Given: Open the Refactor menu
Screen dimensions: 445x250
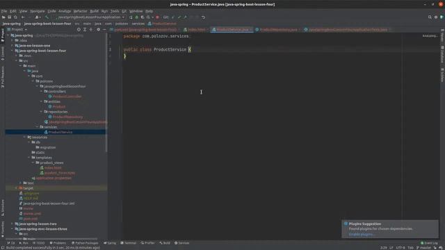Looking at the screenshot, I should [x=81, y=11].
